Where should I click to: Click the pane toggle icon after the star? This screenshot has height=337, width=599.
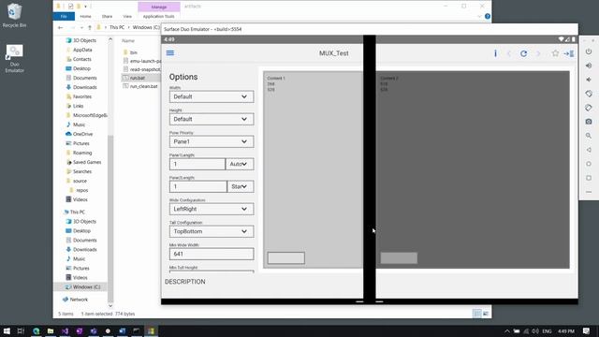(x=569, y=53)
